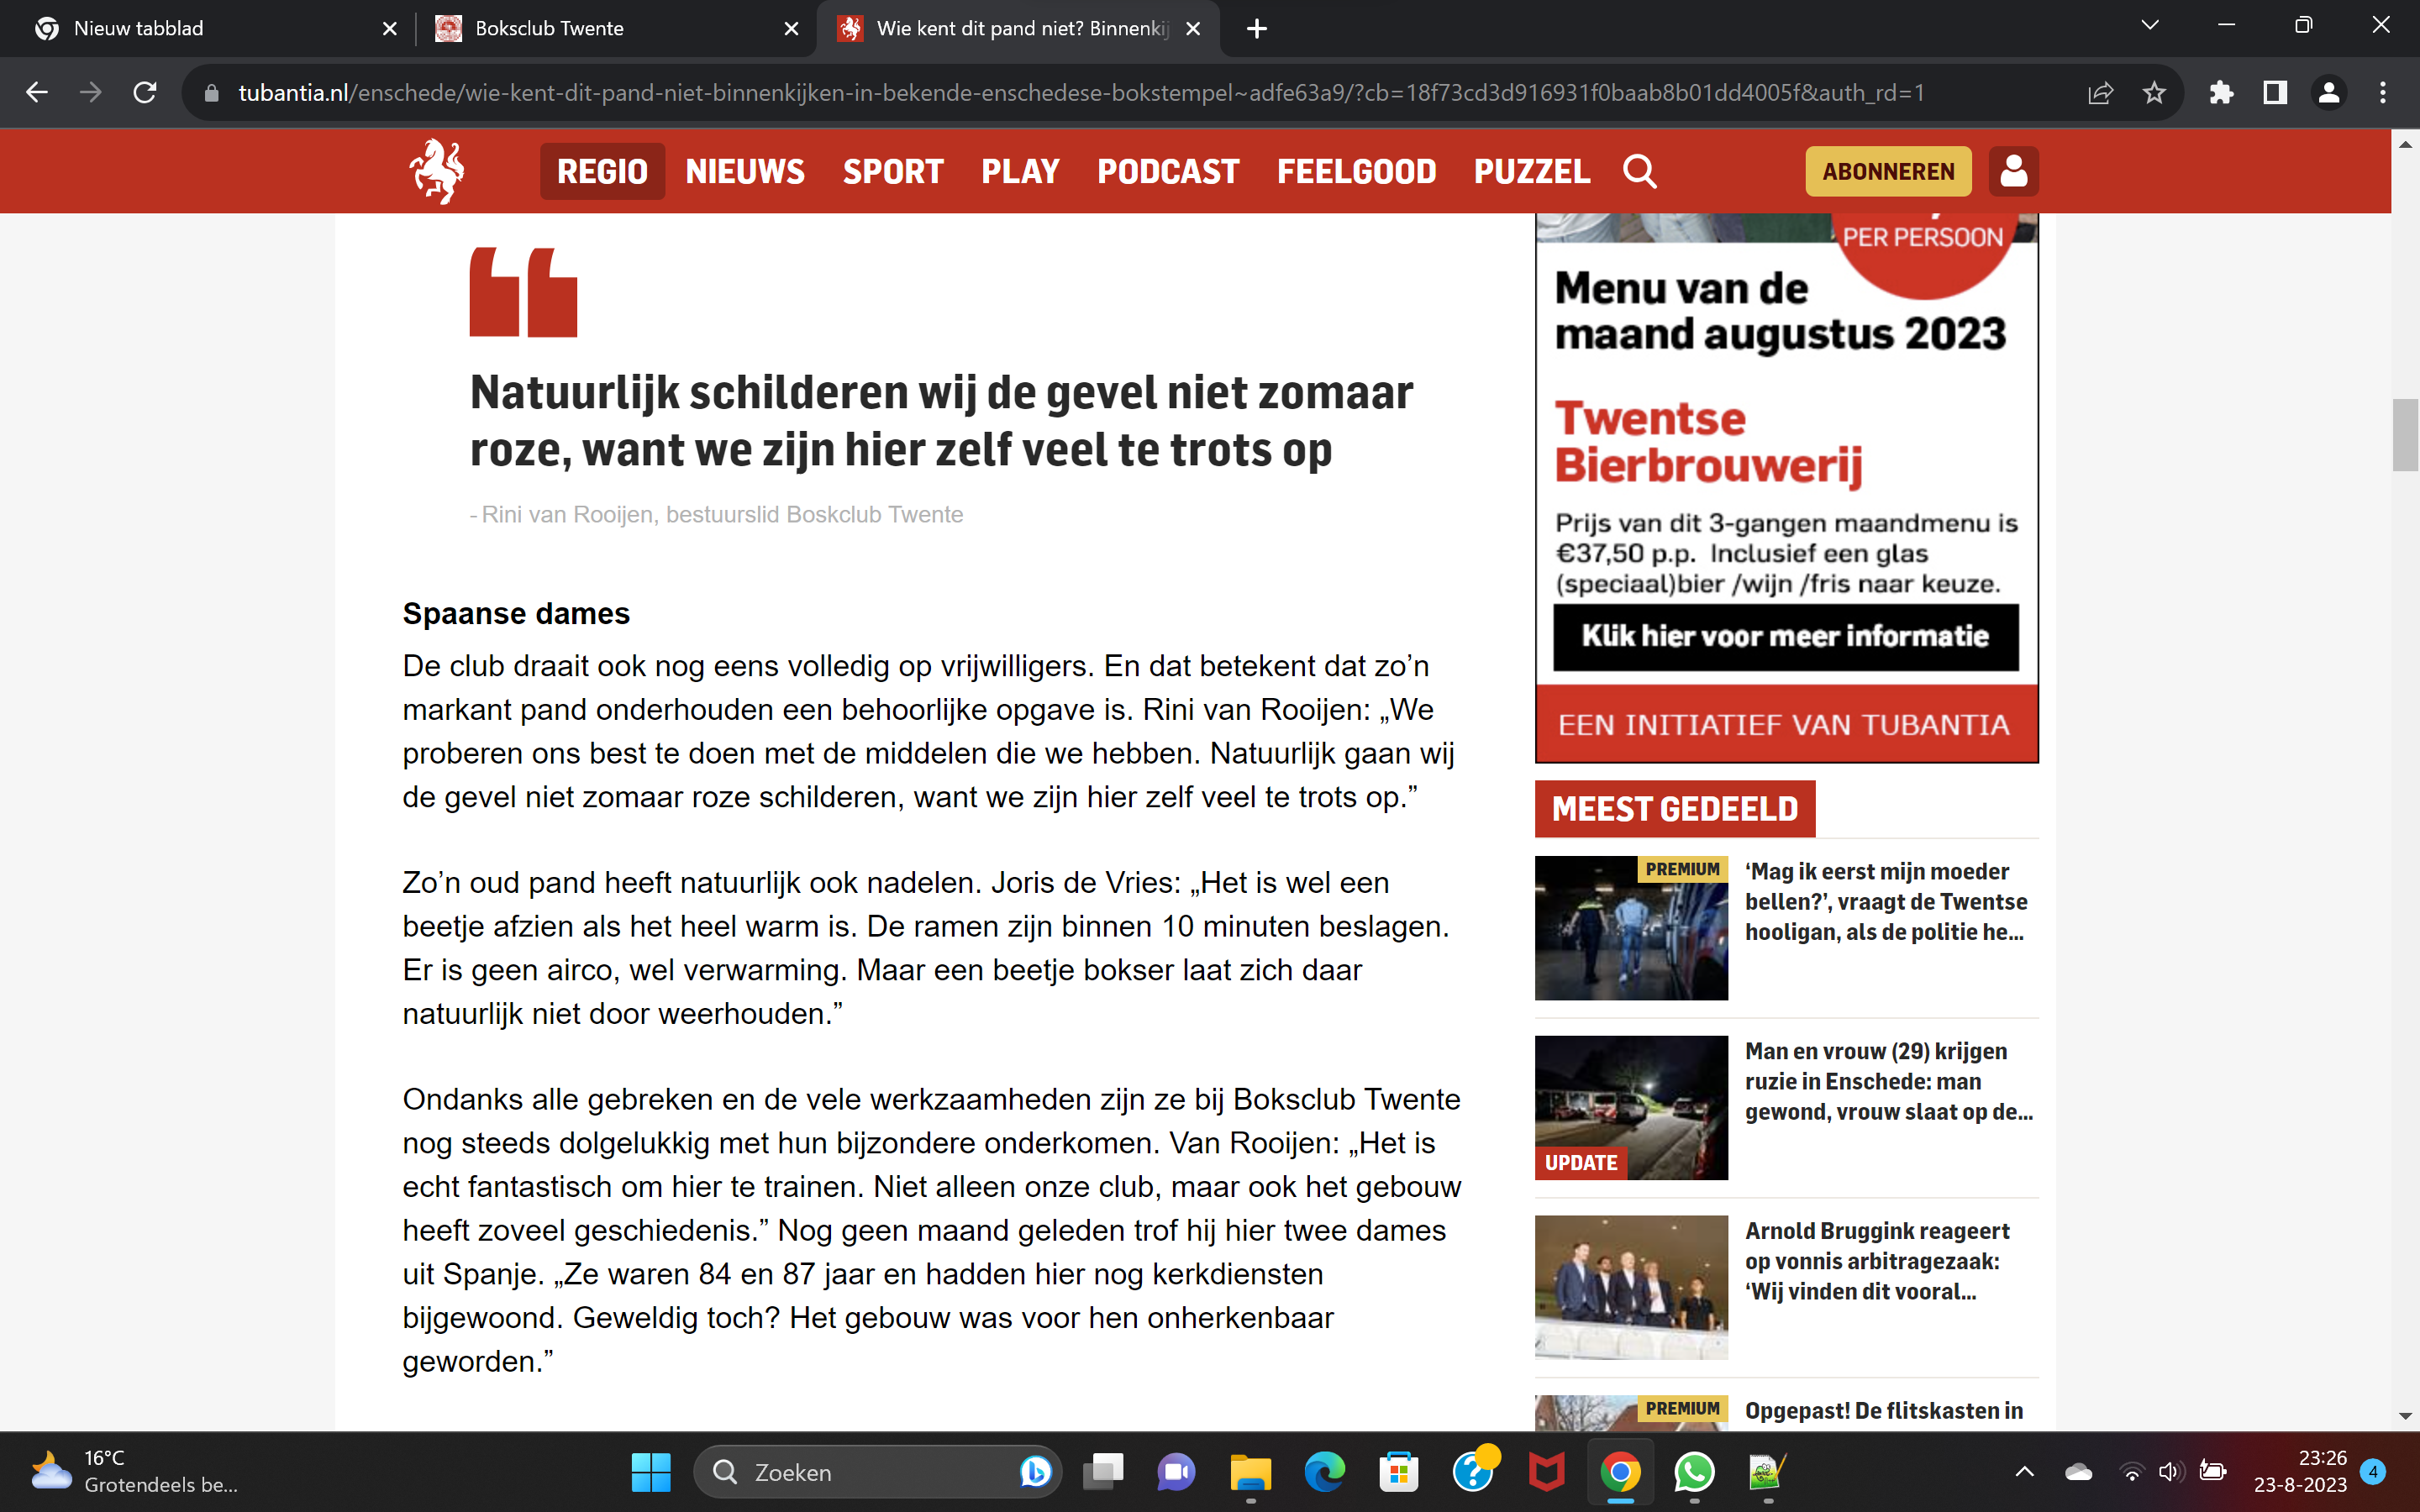Share this page via the share icon
2420x1512 pixels.
tap(2100, 93)
